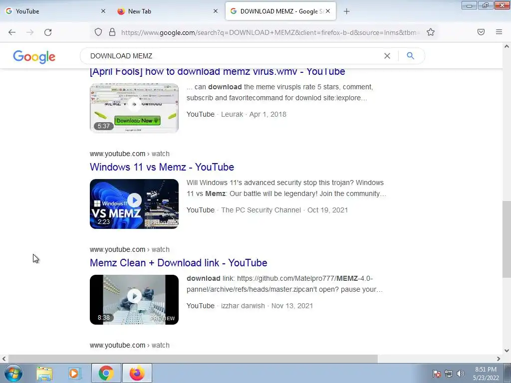Close the YouTube tab

[x=103, y=11]
